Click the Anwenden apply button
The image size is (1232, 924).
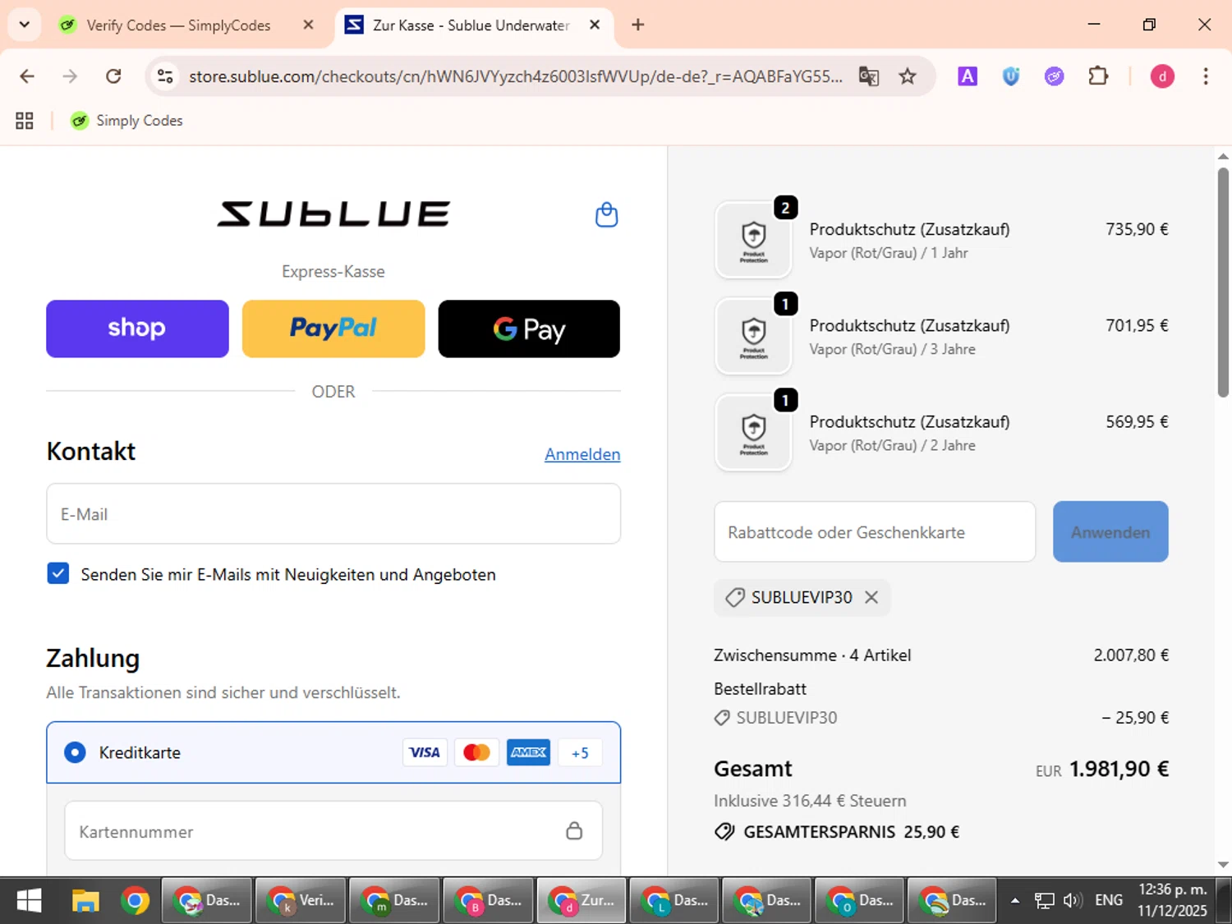(1110, 531)
